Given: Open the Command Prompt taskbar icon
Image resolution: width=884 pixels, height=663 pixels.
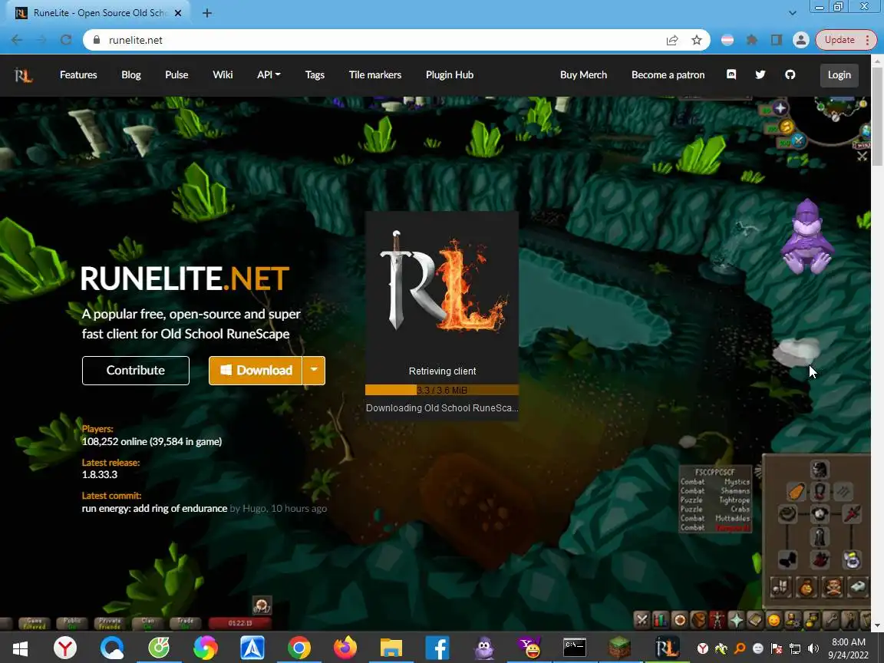Looking at the screenshot, I should (x=575, y=648).
